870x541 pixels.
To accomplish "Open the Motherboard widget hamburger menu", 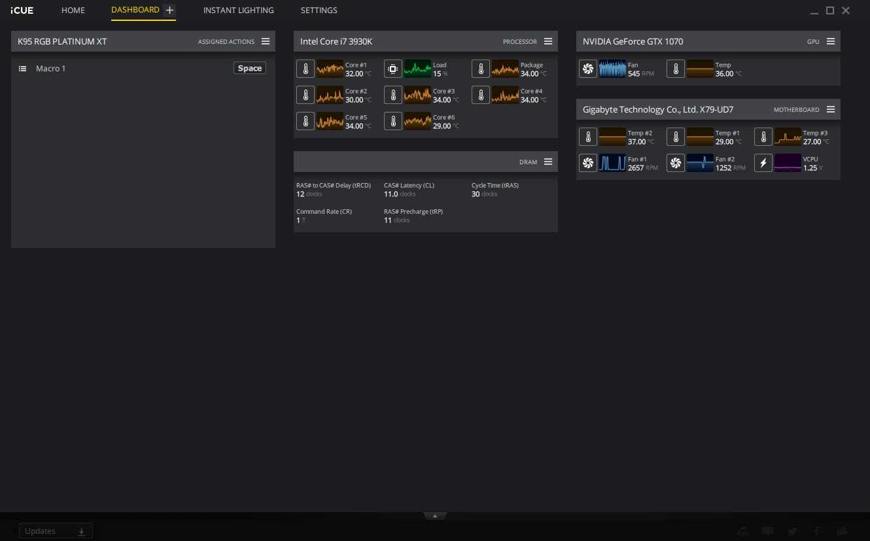I will pos(831,109).
